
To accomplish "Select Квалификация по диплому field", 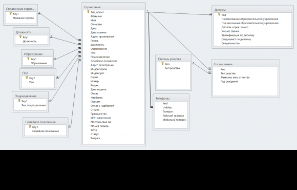I will click(238, 35).
